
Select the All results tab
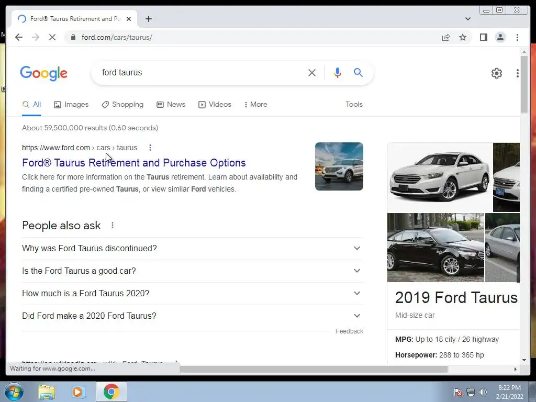point(31,105)
